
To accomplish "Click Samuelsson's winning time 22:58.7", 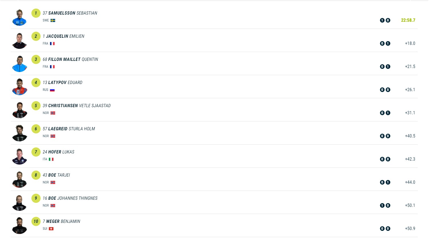I will pyautogui.click(x=408, y=20).
